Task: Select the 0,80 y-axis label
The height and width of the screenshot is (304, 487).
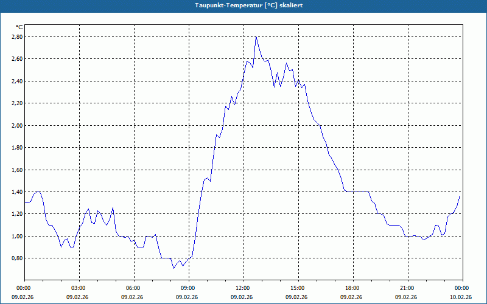Action: 17,258
